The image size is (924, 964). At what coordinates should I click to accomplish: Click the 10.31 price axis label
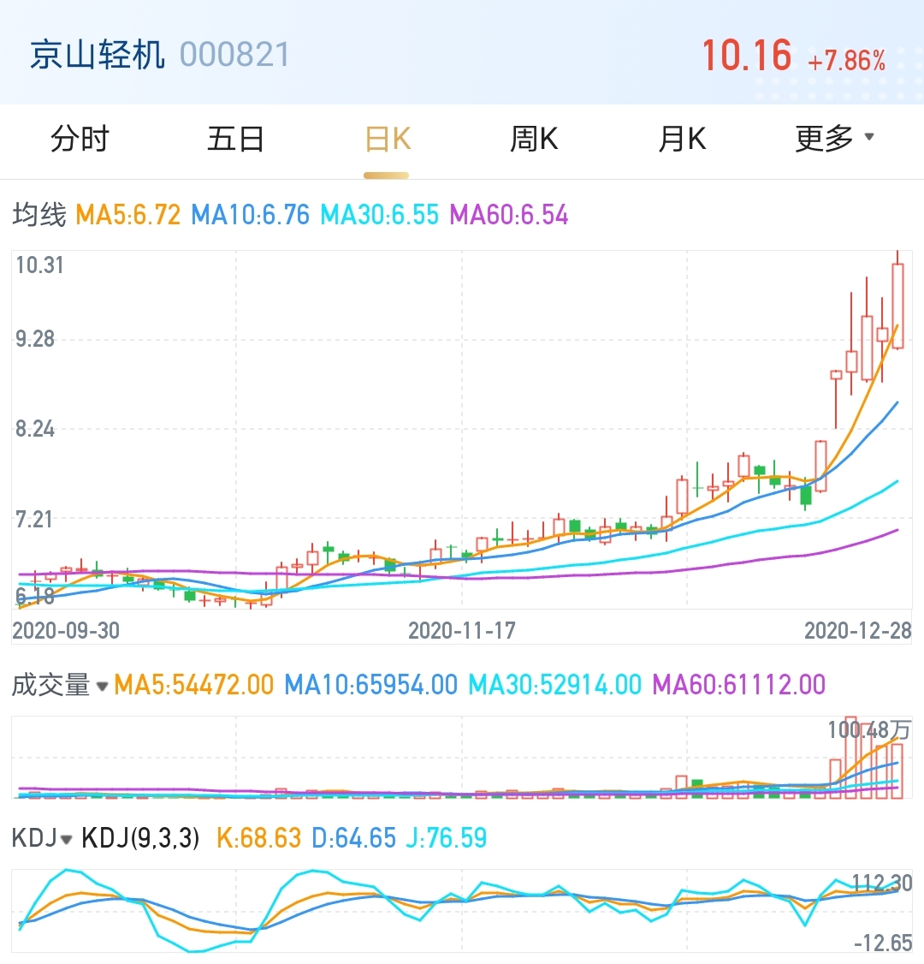(39, 265)
